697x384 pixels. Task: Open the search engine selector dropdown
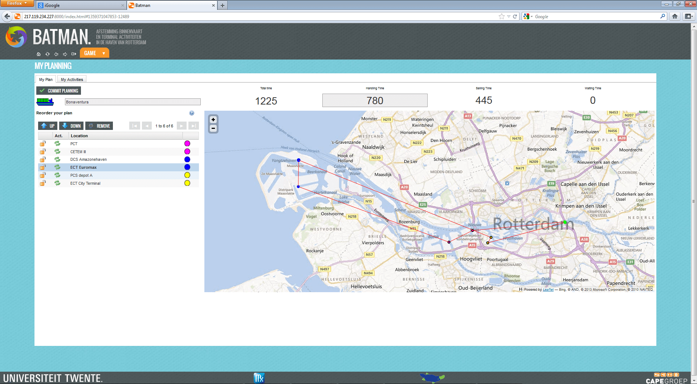click(x=528, y=16)
